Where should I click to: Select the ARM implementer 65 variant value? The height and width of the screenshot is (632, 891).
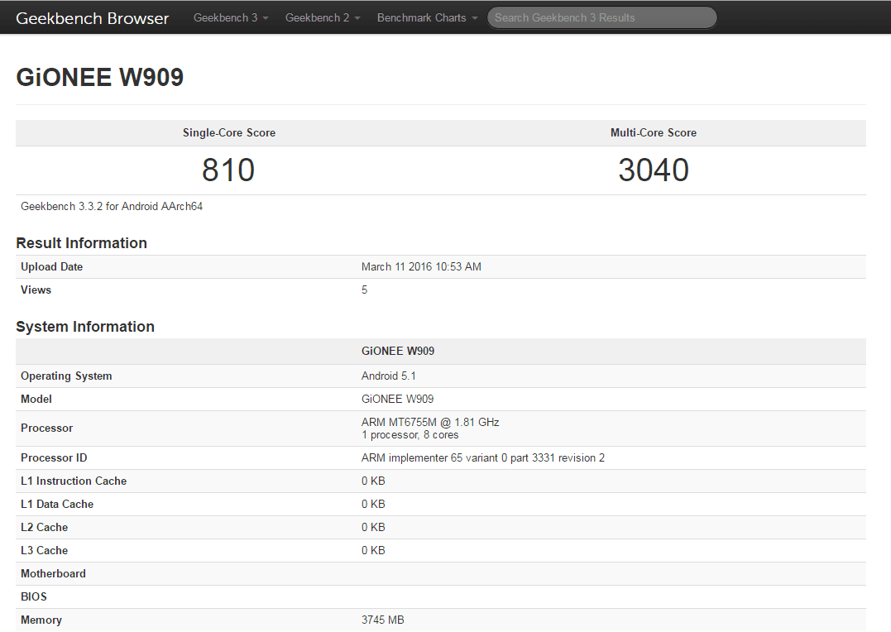point(483,457)
